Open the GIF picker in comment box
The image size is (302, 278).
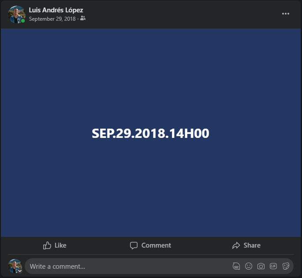coord(273,266)
